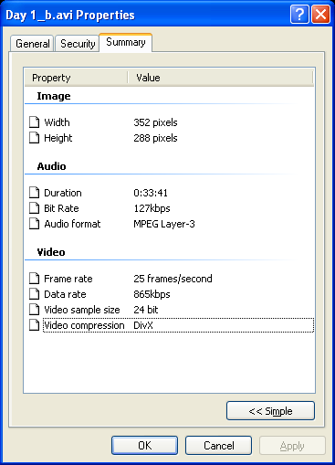Select the Data rate property label

click(x=65, y=294)
